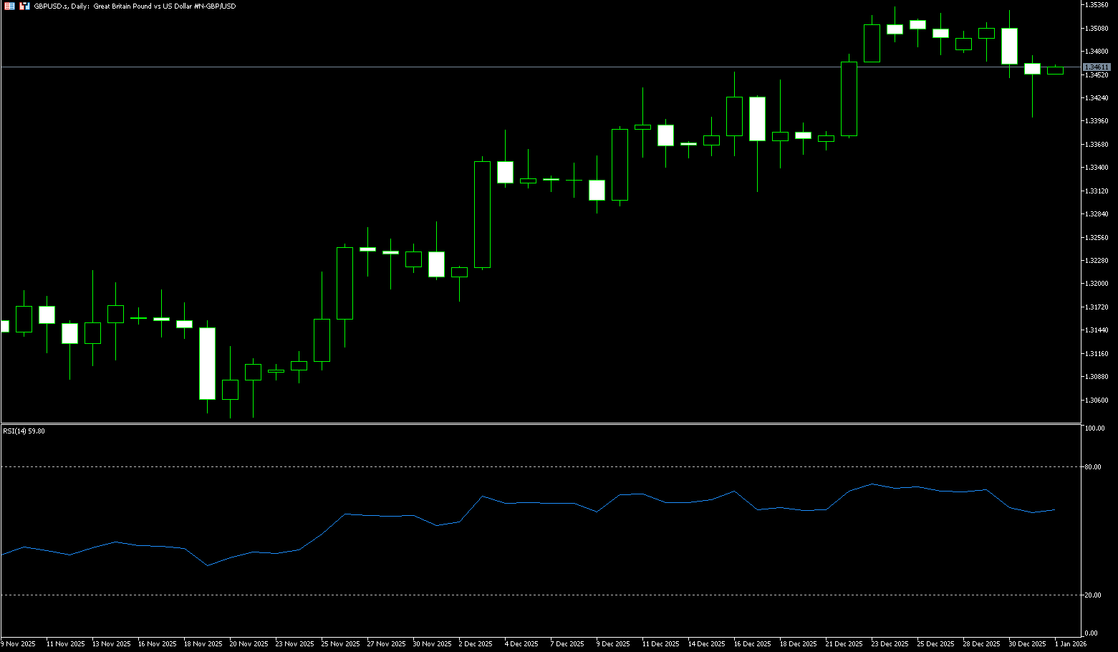Click the 1.35360 price scale label

tap(1097, 5)
